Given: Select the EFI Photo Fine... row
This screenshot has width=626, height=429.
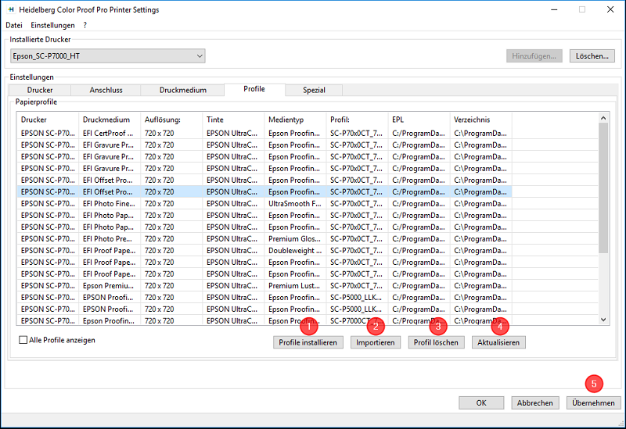Looking at the screenshot, I should coord(264,204).
